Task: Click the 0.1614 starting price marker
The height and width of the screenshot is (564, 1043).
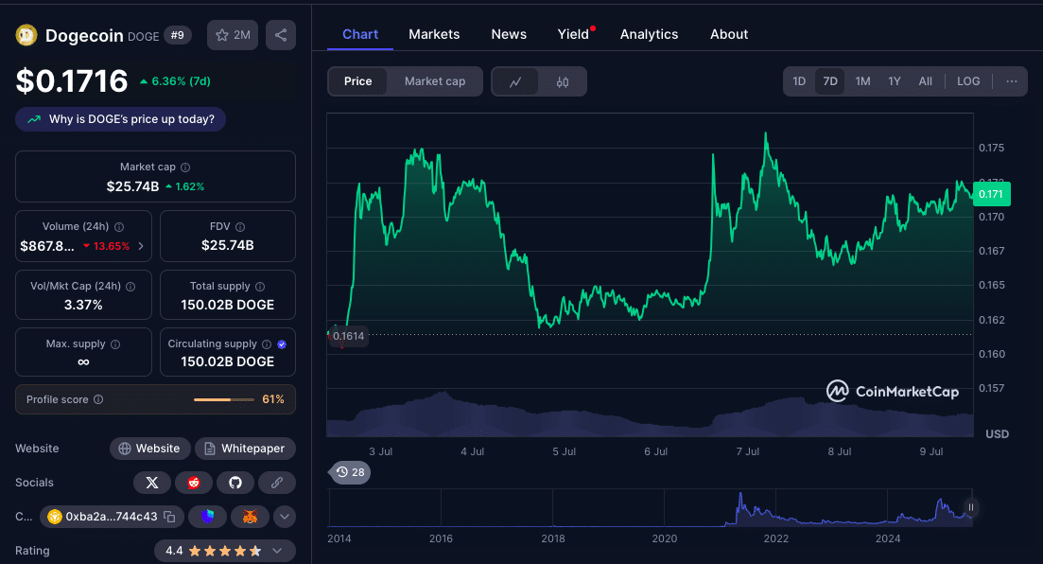Action: coord(349,336)
